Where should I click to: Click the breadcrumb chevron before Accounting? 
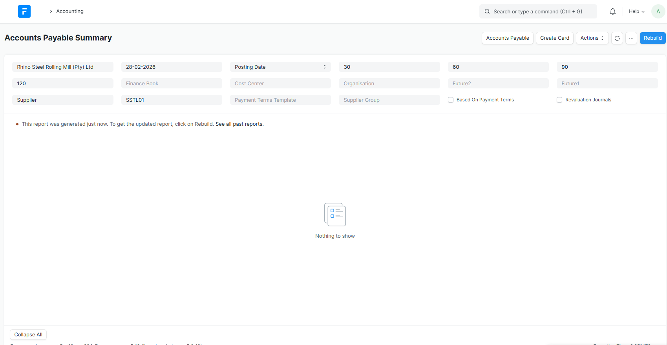pyautogui.click(x=51, y=11)
